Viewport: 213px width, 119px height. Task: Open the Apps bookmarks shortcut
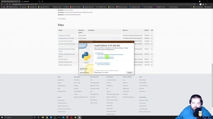[3, 7]
